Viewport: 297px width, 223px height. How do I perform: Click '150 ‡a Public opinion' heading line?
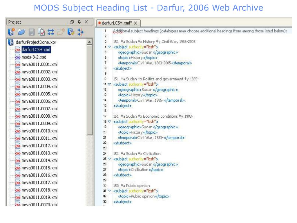131,186
